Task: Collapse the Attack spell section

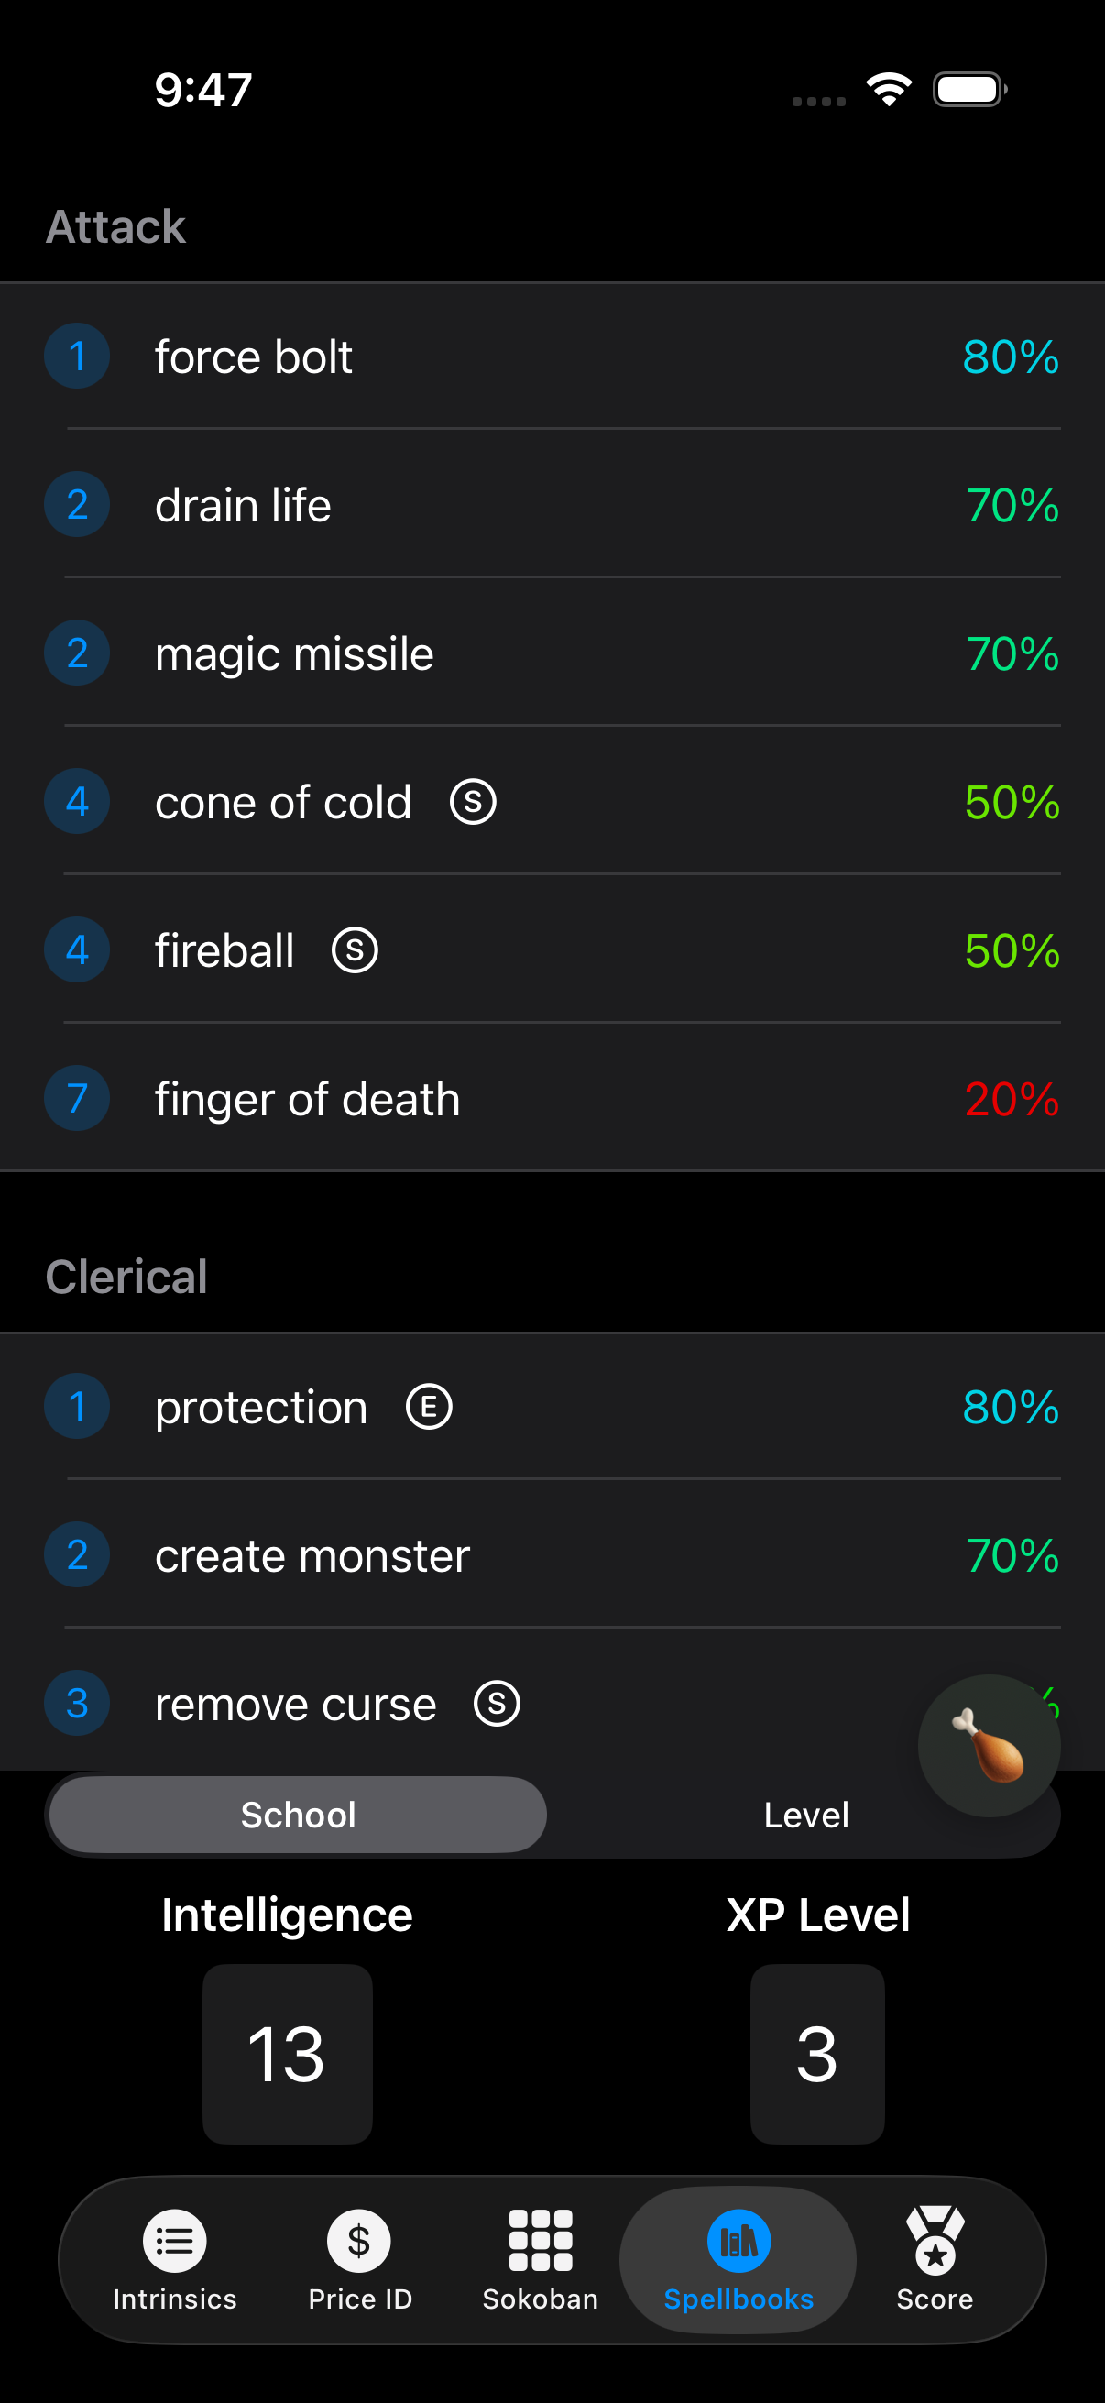Action: pyautogui.click(x=115, y=225)
